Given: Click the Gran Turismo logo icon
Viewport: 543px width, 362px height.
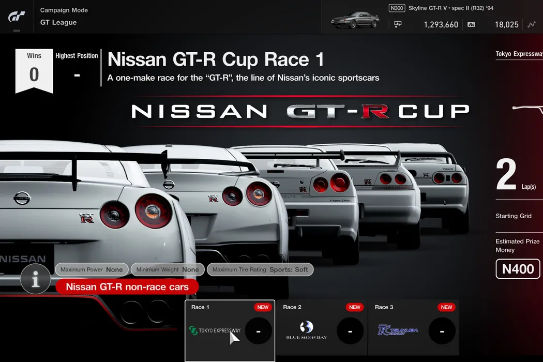Looking at the screenshot, I should (16, 17).
